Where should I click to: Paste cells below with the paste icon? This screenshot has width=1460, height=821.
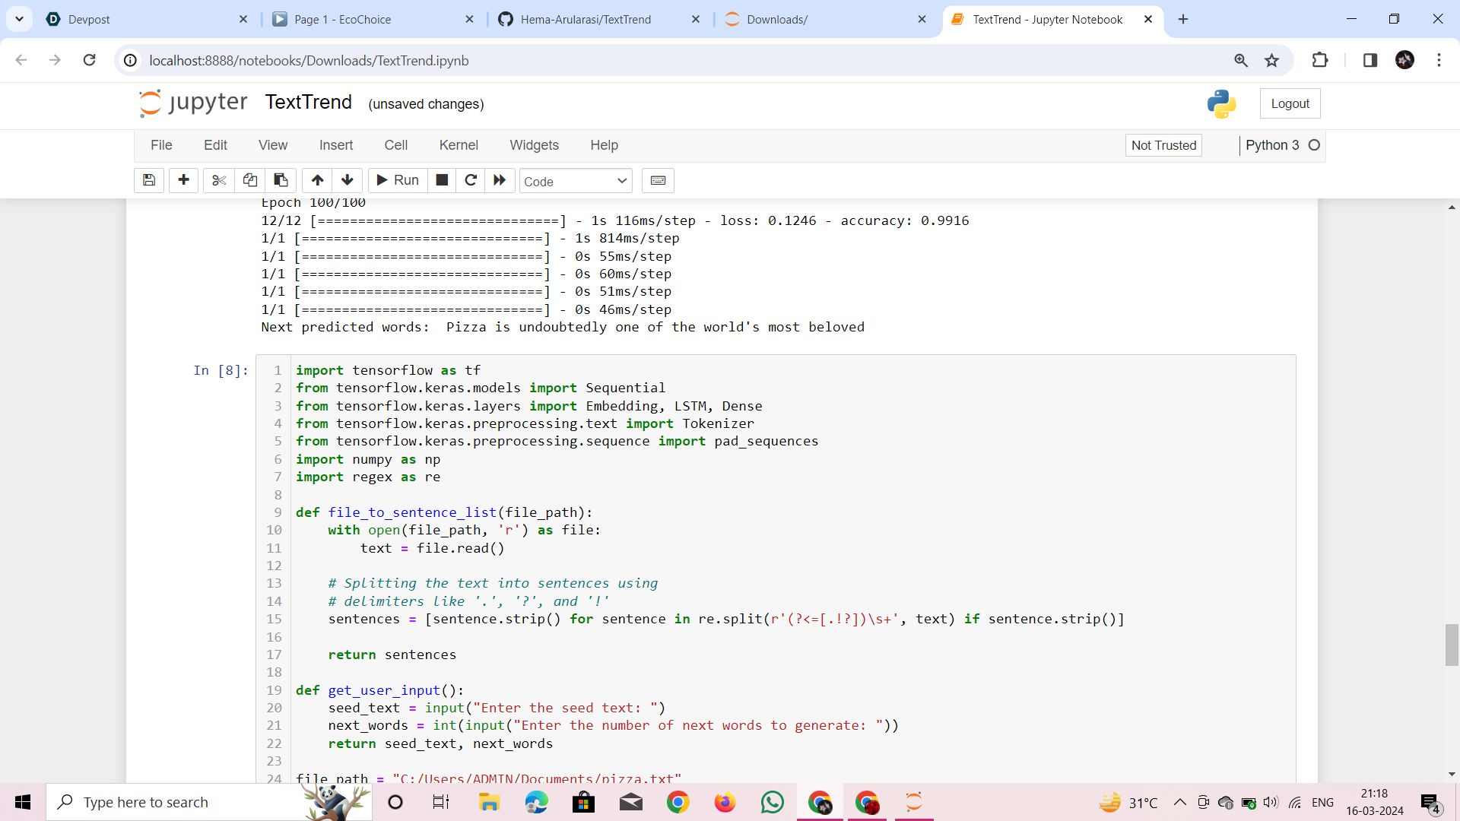(281, 180)
